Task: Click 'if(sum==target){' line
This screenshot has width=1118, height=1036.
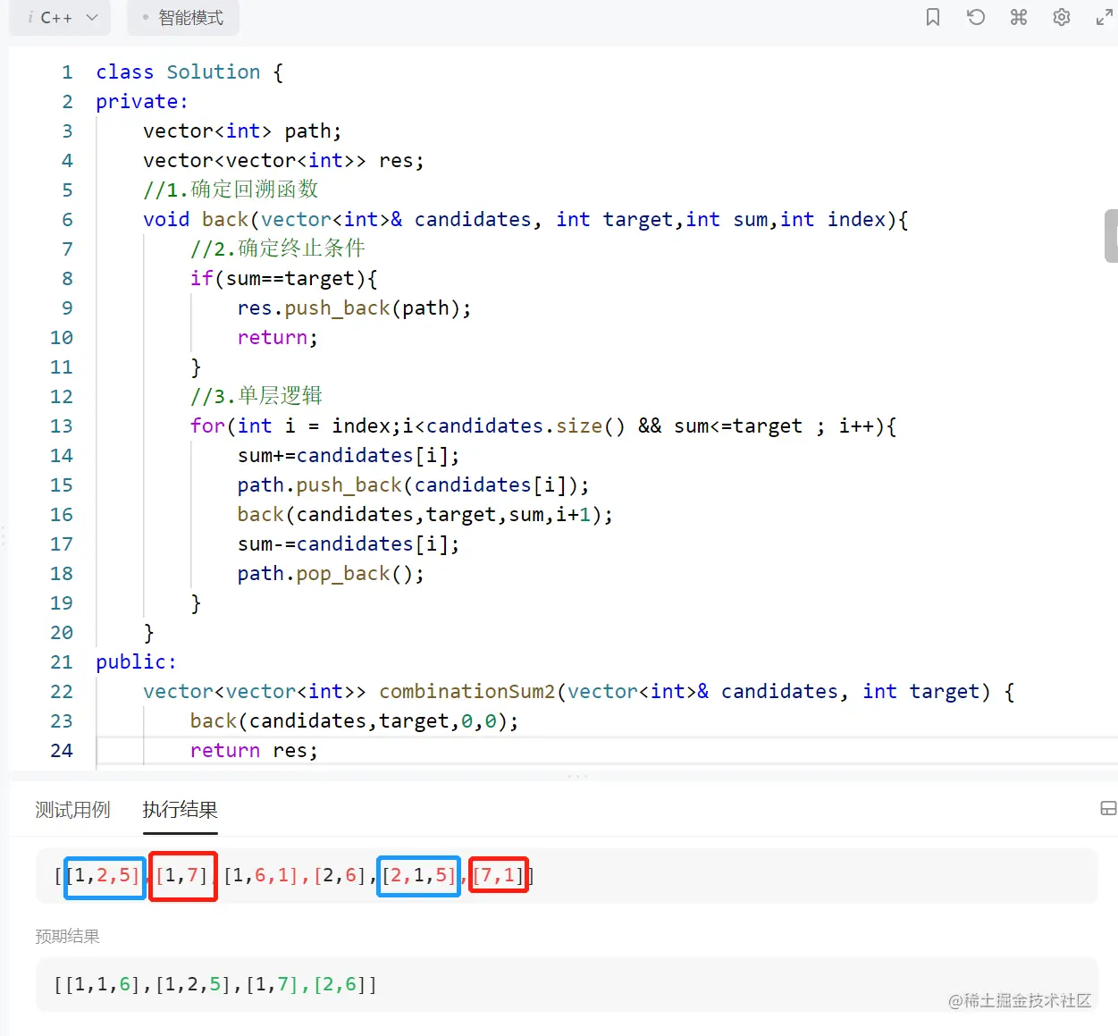Action: pos(283,279)
